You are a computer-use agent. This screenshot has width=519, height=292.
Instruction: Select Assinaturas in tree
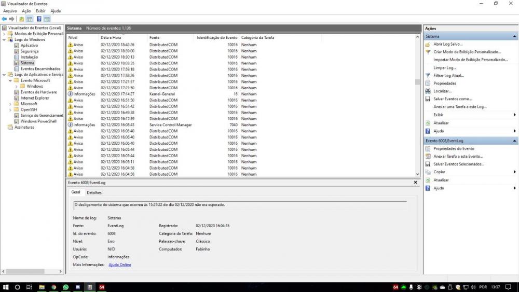point(24,127)
